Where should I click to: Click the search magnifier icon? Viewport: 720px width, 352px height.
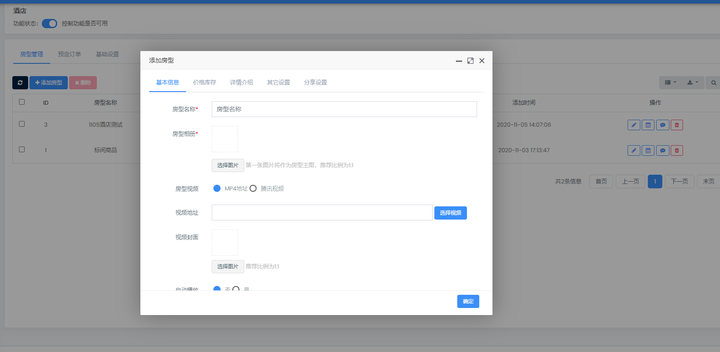pyautogui.click(x=713, y=83)
